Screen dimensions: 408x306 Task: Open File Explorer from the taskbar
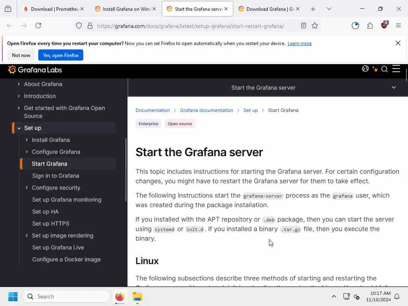click(x=137, y=296)
